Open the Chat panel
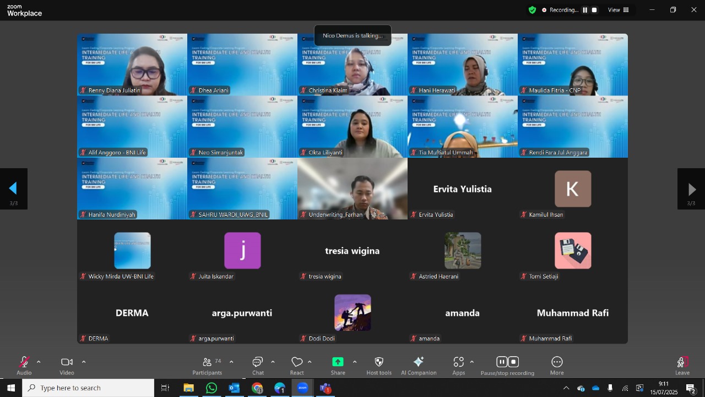Image resolution: width=705 pixels, height=397 pixels. click(258, 366)
